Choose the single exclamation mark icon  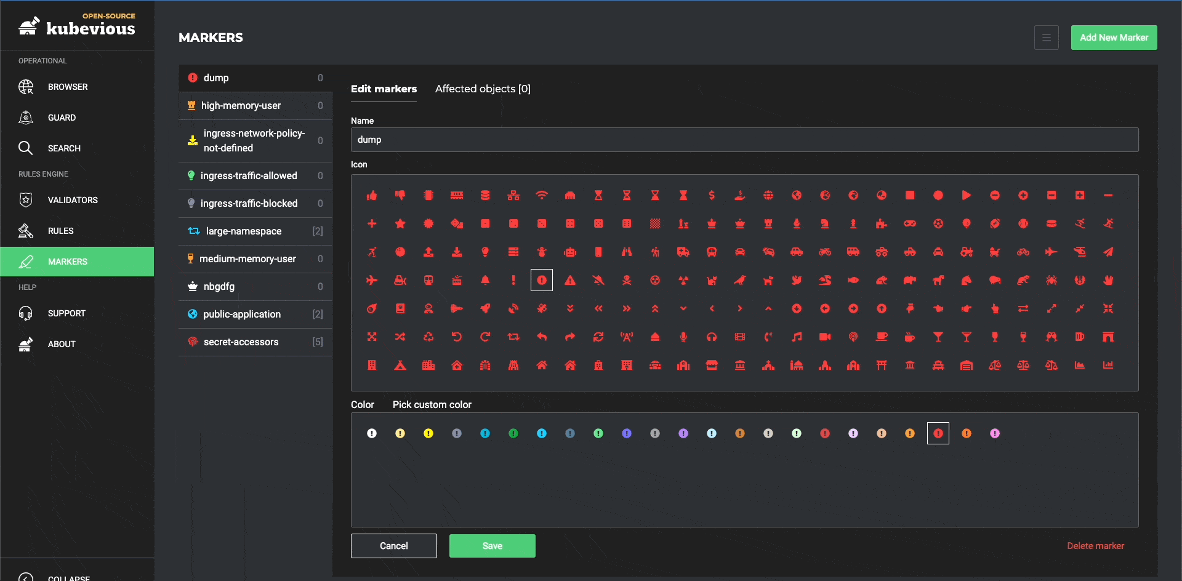coord(513,280)
